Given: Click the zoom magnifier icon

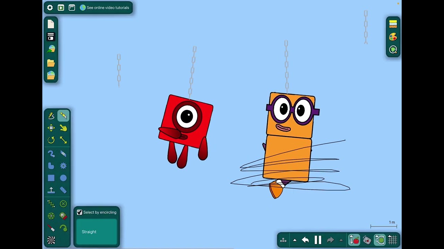Looking at the screenshot, I should pyautogui.click(x=393, y=49).
